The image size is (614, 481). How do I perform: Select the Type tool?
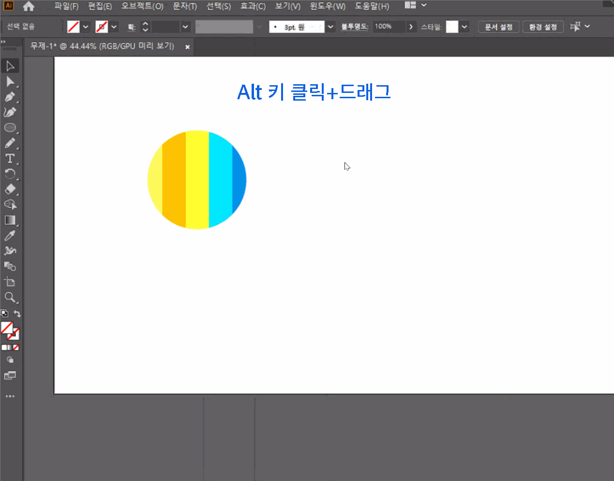click(x=11, y=158)
